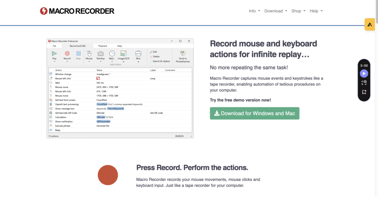Expand the small arrow below the Misc button
Viewport: 378px width, 197px height.
click(138, 62)
